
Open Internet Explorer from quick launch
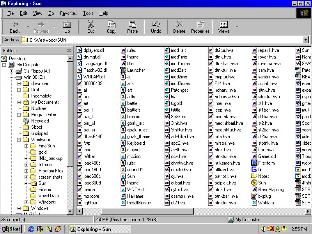click(x=31, y=229)
